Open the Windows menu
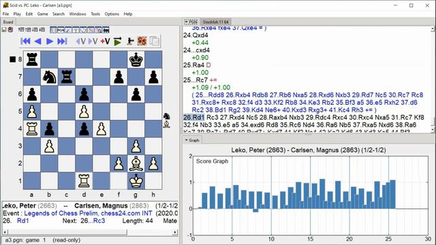The width and height of the screenshot is (436, 245). click(x=78, y=14)
